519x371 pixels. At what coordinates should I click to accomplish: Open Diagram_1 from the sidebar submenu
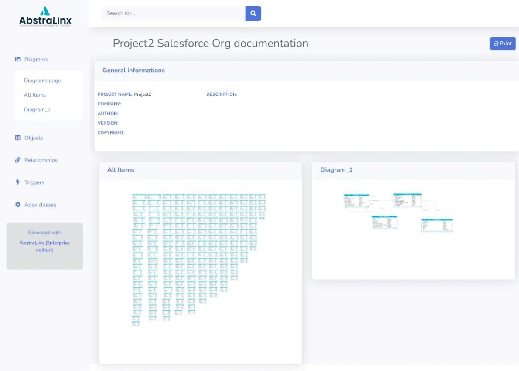37,110
